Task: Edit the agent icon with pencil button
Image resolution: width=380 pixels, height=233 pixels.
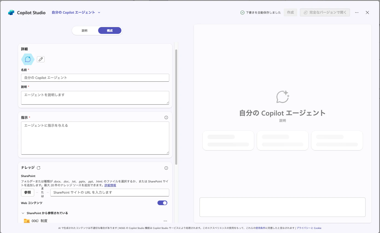Action: click(x=41, y=59)
